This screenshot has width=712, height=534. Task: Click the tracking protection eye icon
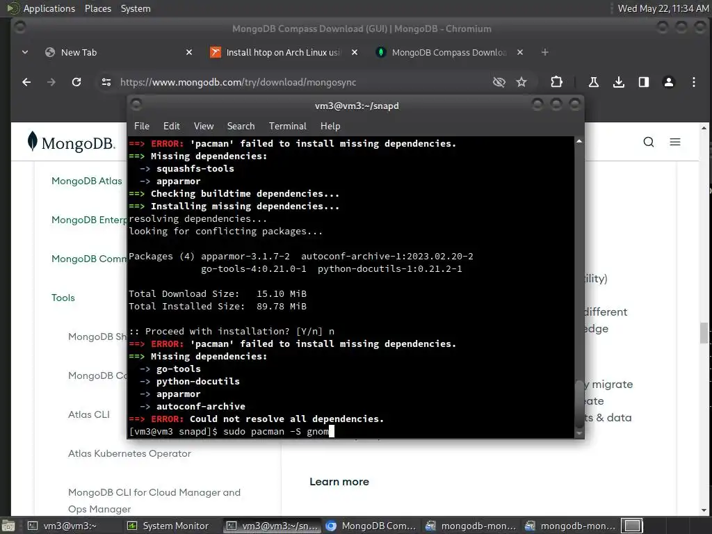point(499,82)
